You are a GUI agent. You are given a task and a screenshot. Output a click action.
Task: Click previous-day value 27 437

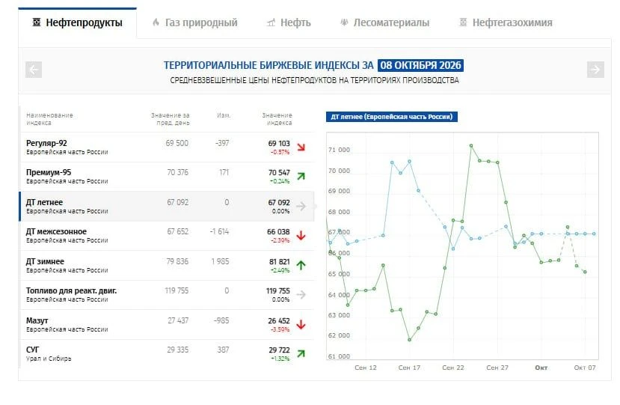[x=178, y=320]
